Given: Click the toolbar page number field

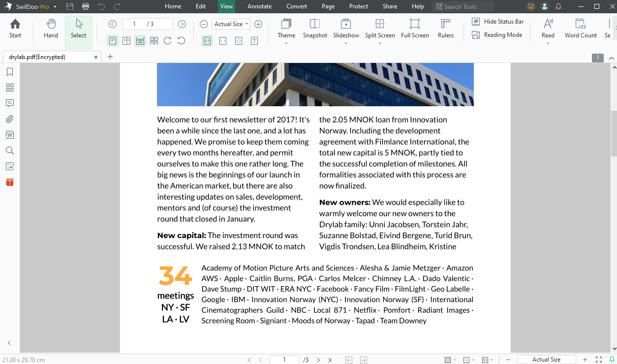Looking at the screenshot, I should click(148, 24).
